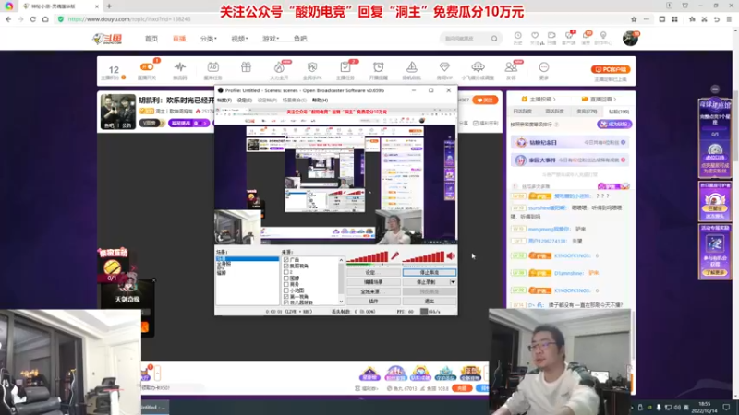The image size is (739, 415).
Task: Open the watch history clock icon
Action: click(517, 36)
